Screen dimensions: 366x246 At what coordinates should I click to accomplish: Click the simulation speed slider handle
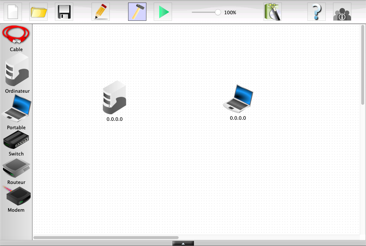click(x=218, y=12)
